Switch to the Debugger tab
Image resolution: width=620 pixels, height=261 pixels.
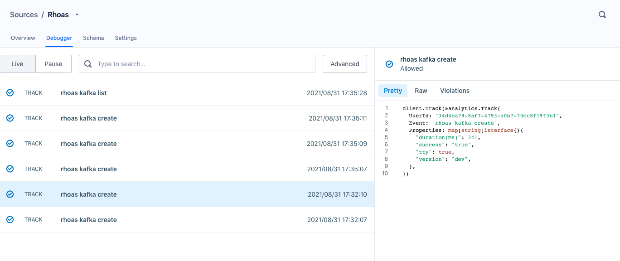coord(59,38)
